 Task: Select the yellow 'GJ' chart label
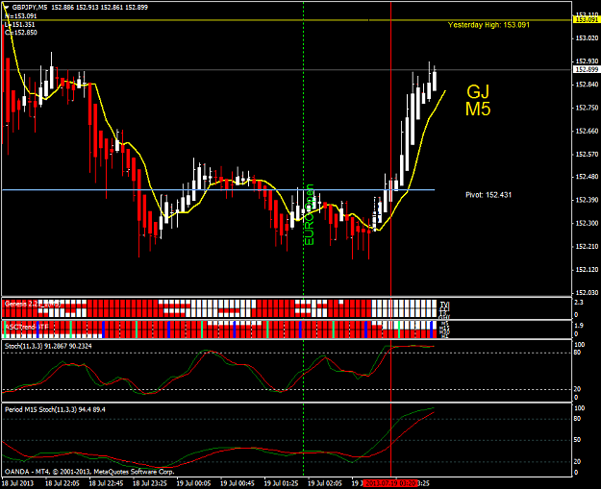point(478,91)
